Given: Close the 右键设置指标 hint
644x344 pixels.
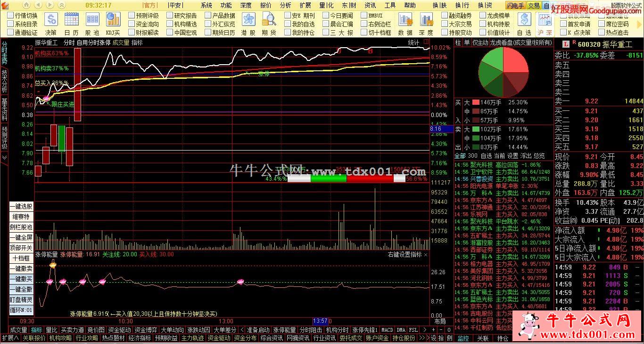Looking at the screenshot, I should (426, 254).
